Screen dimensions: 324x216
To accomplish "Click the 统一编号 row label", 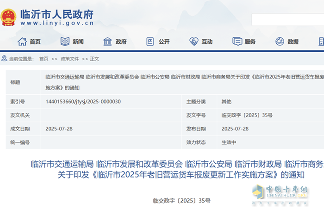I will click(20, 142).
